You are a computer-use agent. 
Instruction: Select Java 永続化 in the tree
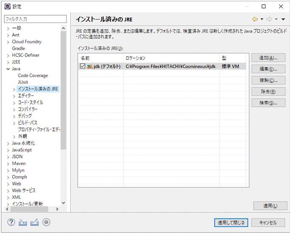pos(23,143)
